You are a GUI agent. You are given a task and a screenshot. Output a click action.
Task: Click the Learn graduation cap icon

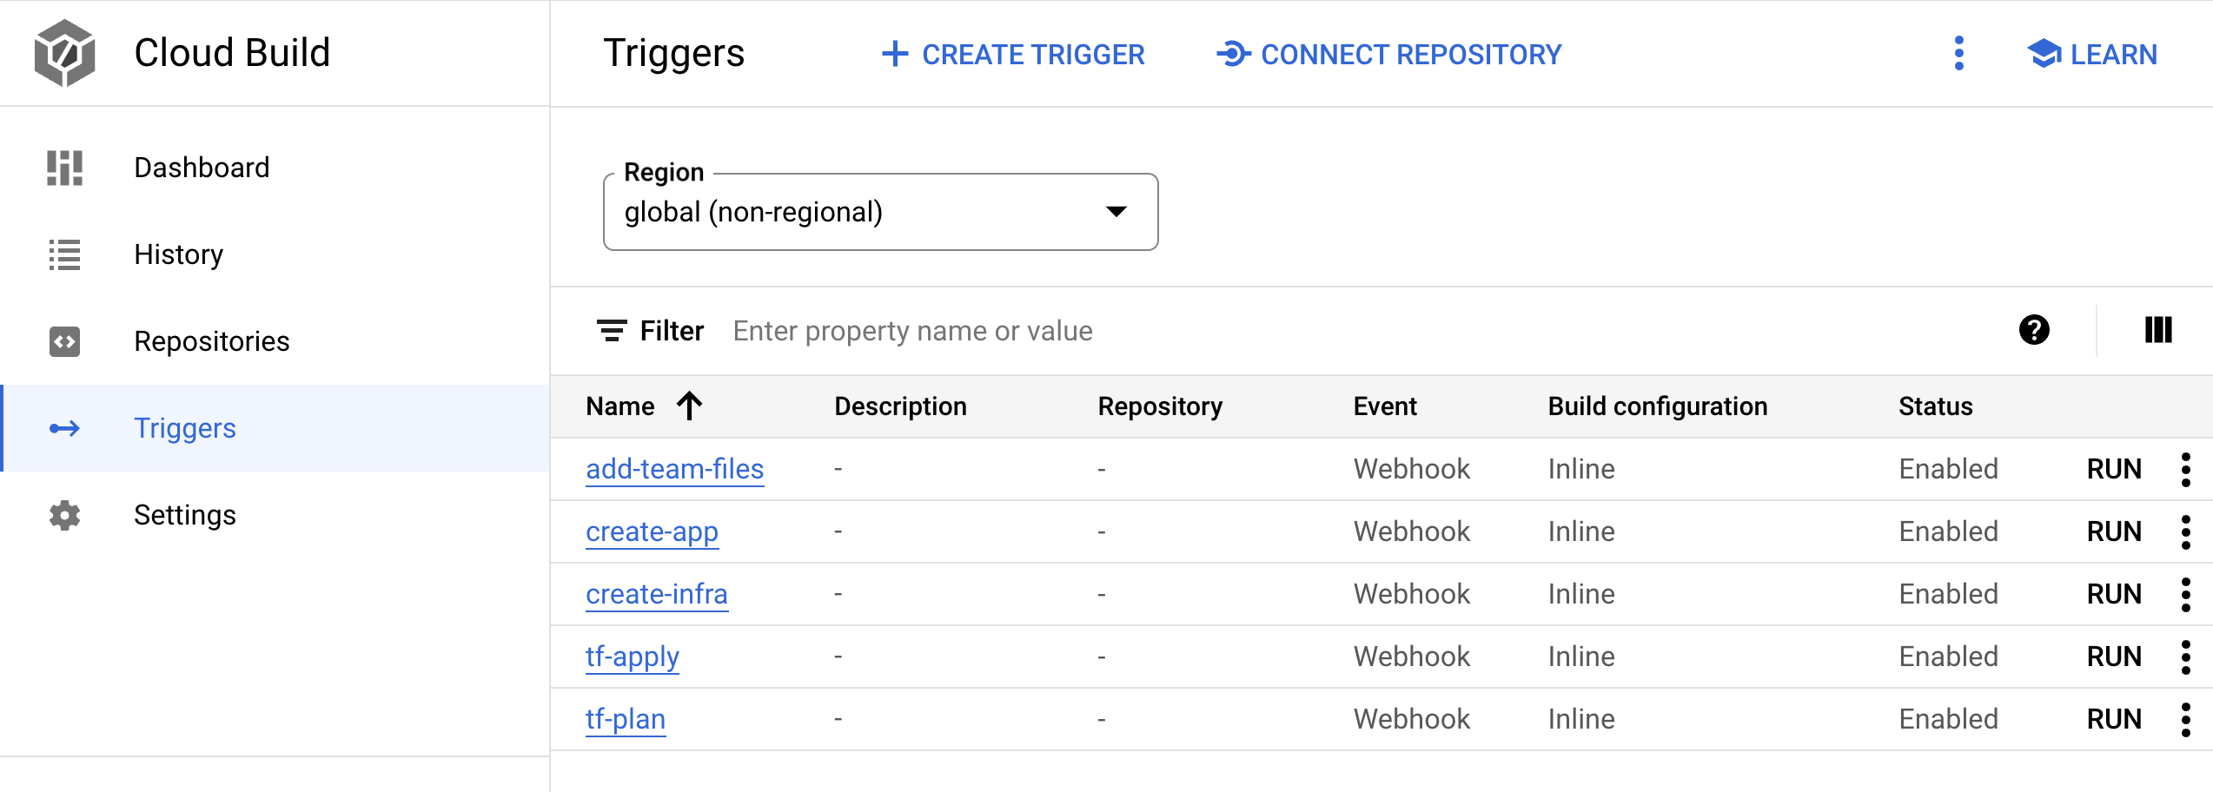point(2044,54)
